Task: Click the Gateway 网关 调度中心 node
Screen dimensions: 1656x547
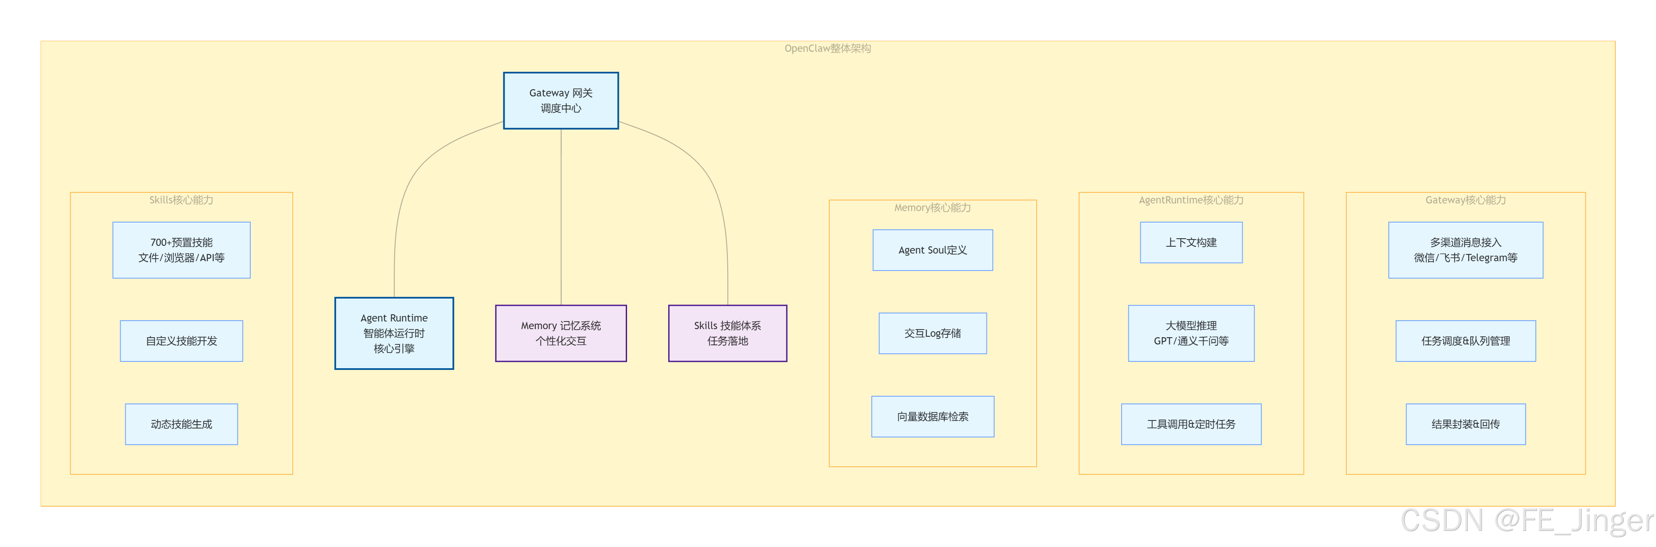Action: click(561, 101)
